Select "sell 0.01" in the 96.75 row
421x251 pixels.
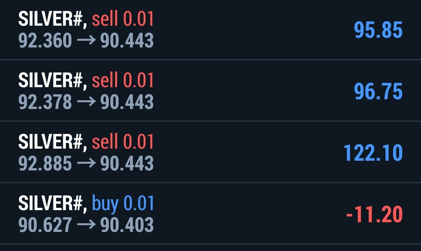point(123,81)
